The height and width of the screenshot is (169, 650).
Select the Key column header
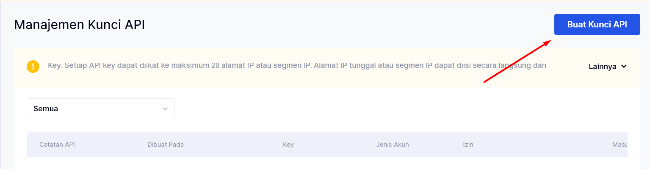click(x=288, y=145)
